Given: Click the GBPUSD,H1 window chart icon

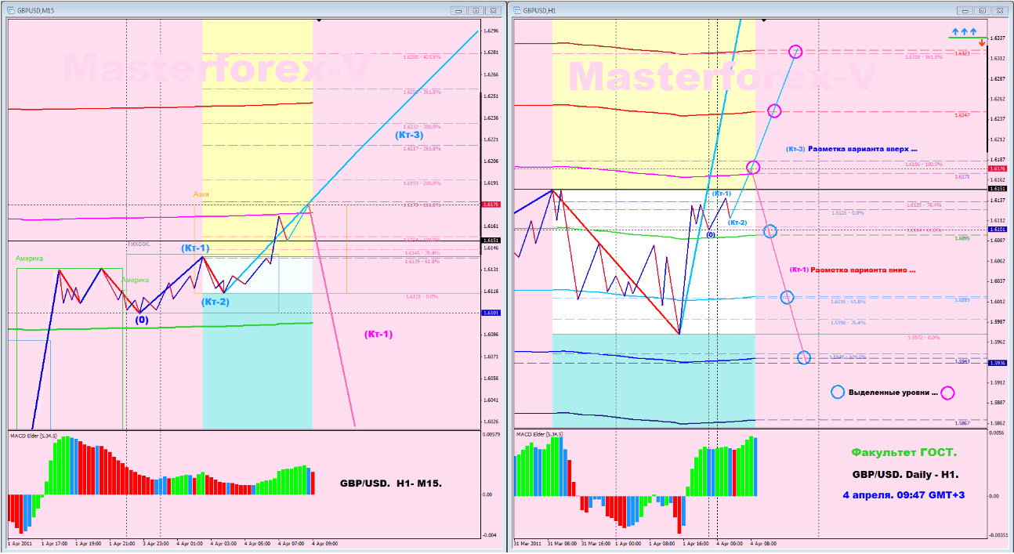Looking at the screenshot, I should pyautogui.click(x=517, y=10).
